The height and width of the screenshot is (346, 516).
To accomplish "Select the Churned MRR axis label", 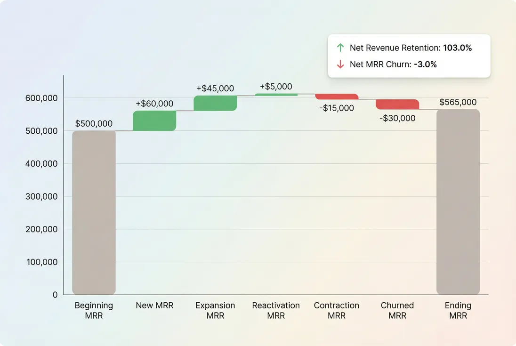I will [x=397, y=310].
